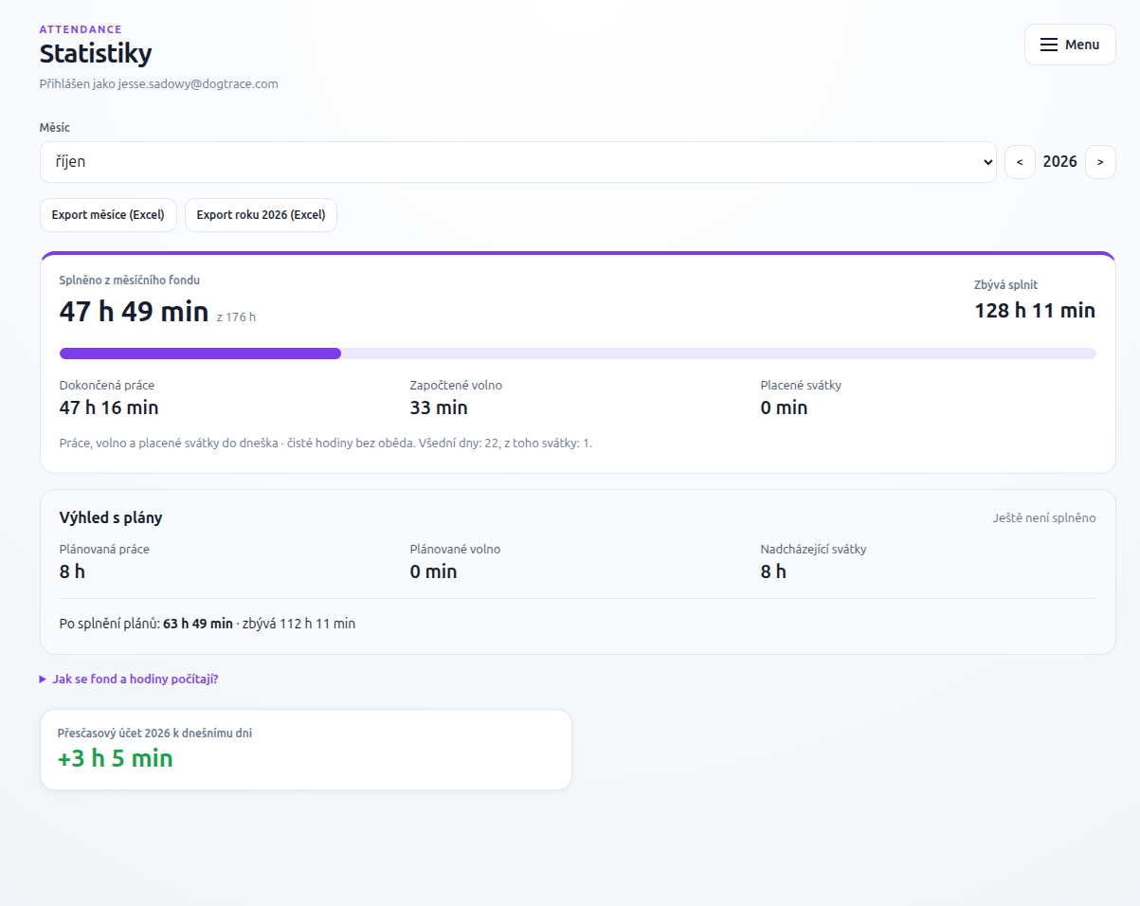Click the "33 min" Započtené volno value
Image resolution: width=1140 pixels, height=906 pixels.
439,408
